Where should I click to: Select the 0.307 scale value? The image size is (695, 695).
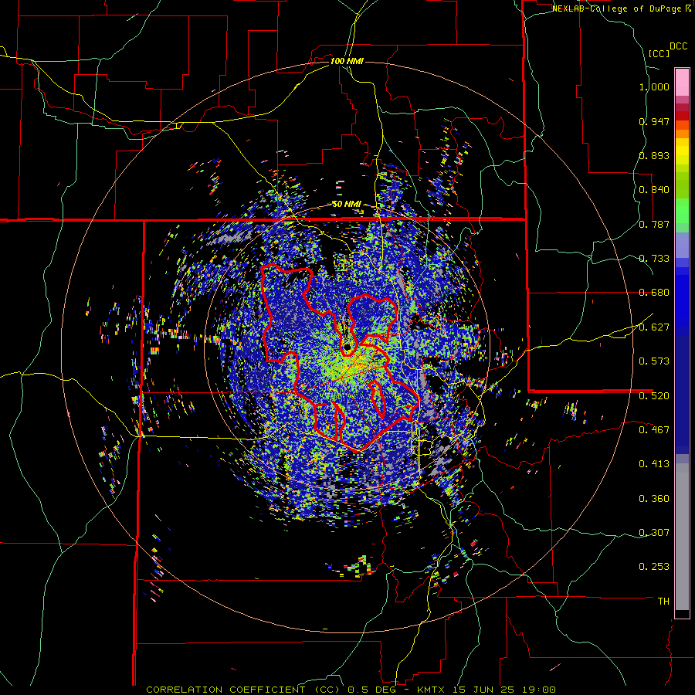[x=654, y=533]
